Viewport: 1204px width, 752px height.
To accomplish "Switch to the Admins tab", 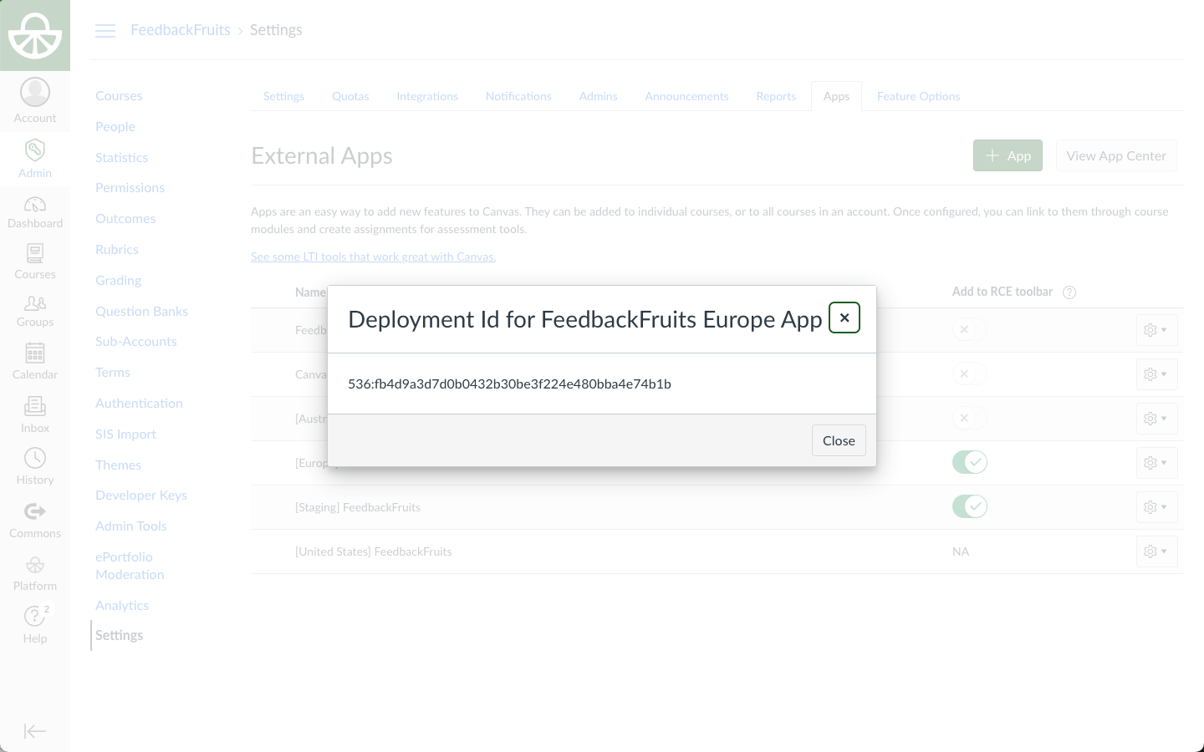I will click(599, 96).
